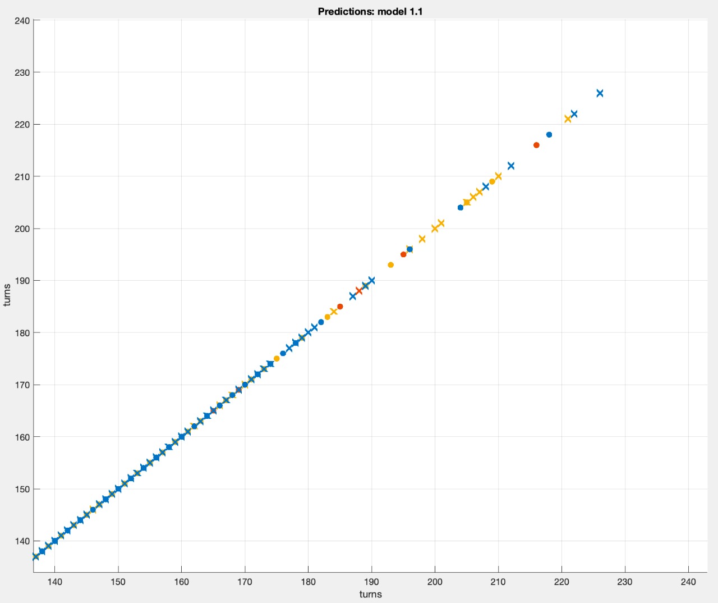This screenshot has height=603, width=718.
Task: Click y-axis tick label 220
Action: 22,124
